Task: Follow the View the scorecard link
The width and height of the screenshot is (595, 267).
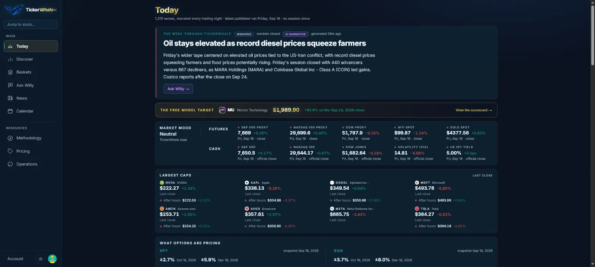Action: 474,110
